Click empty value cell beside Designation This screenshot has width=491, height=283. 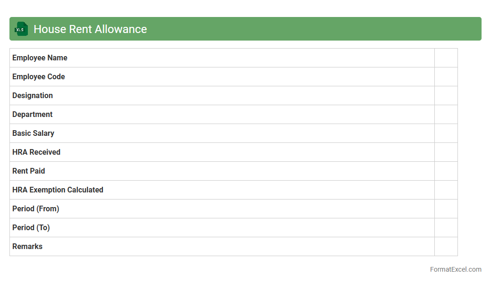click(446, 95)
